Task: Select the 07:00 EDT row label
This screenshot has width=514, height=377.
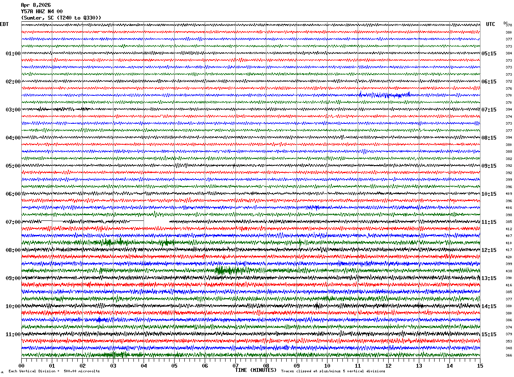Action: 13,222
